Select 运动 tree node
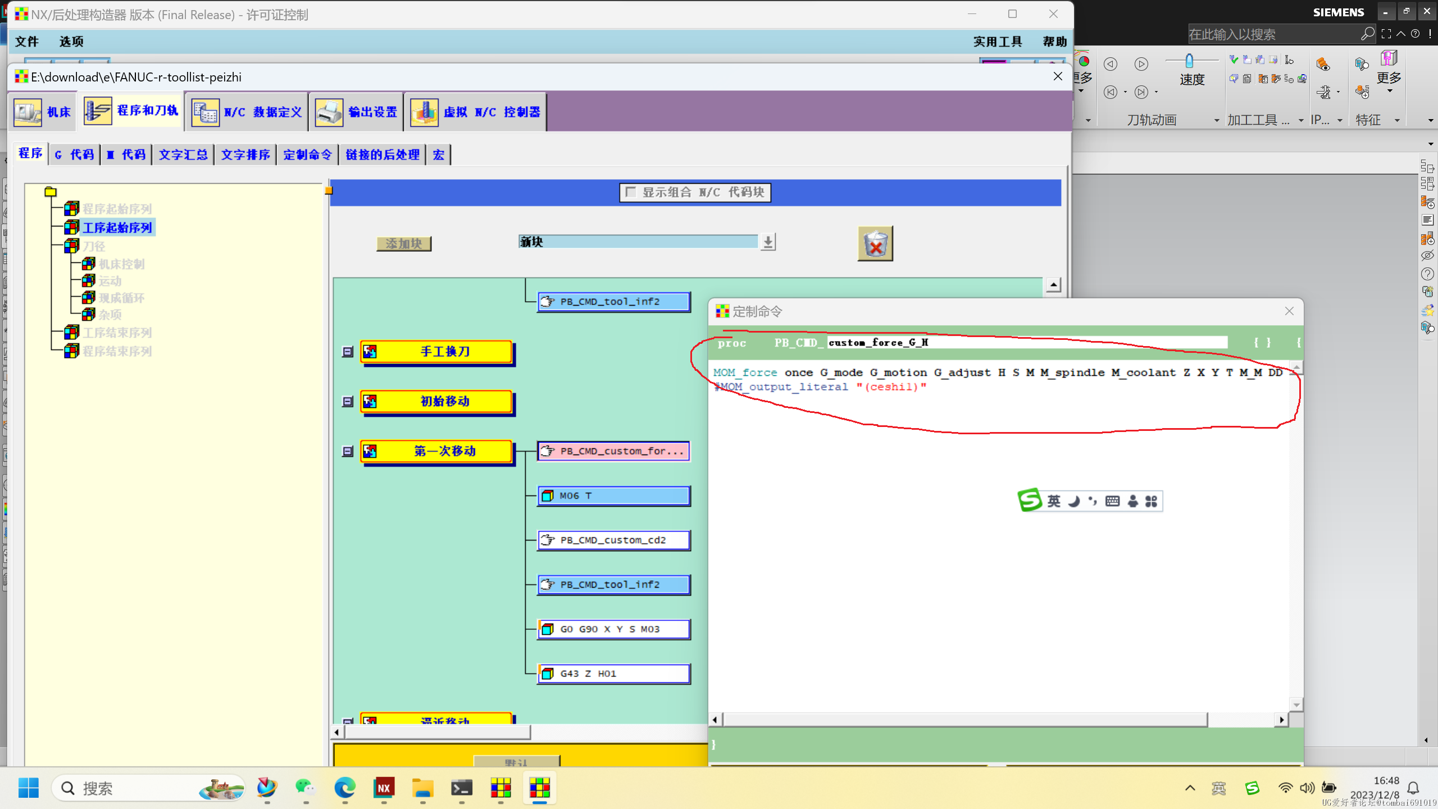1438x809 pixels. (x=110, y=281)
